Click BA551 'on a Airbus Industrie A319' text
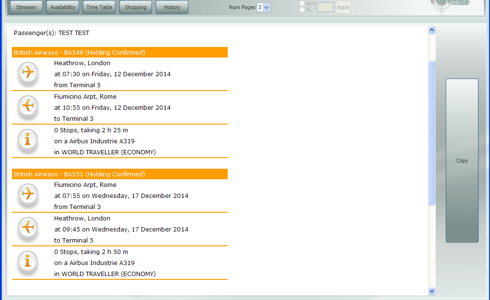490x300 pixels. [x=94, y=263]
